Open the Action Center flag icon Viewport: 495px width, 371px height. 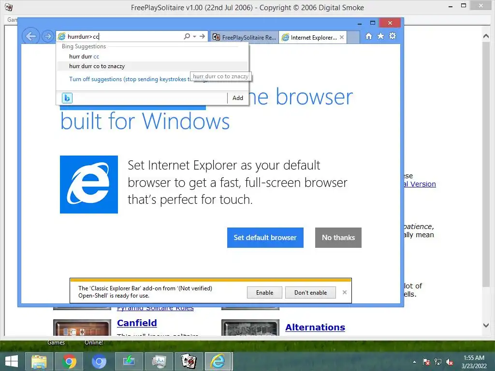[426, 362]
